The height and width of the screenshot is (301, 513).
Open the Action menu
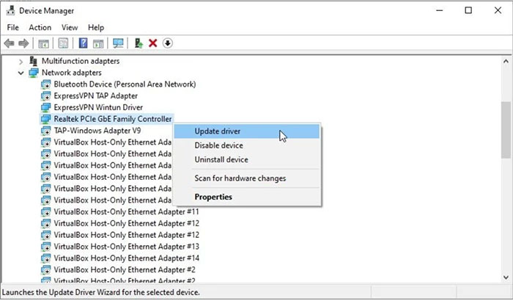(x=40, y=28)
